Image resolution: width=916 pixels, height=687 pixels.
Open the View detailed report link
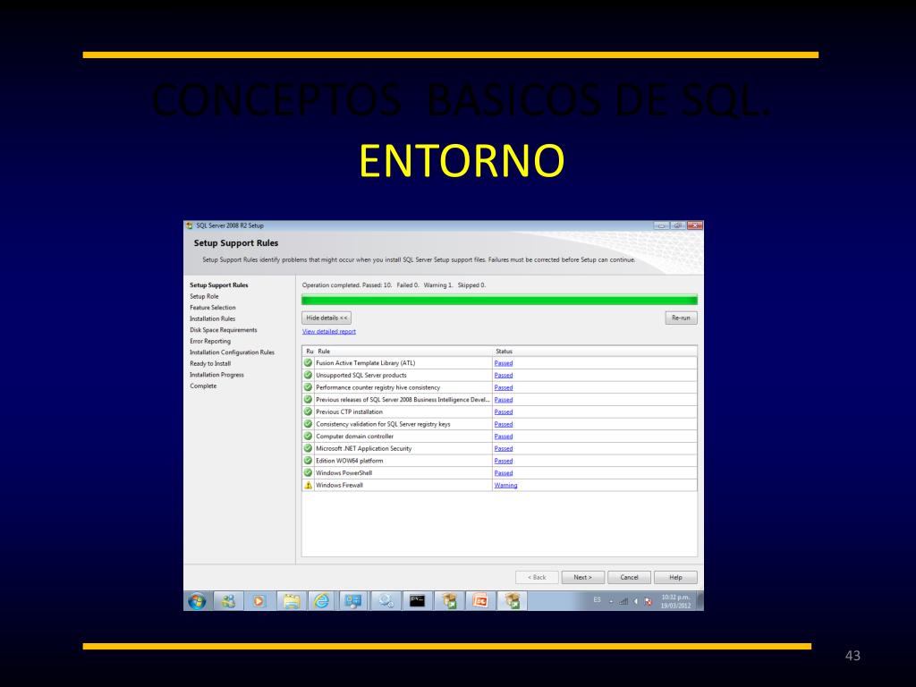[x=329, y=331]
